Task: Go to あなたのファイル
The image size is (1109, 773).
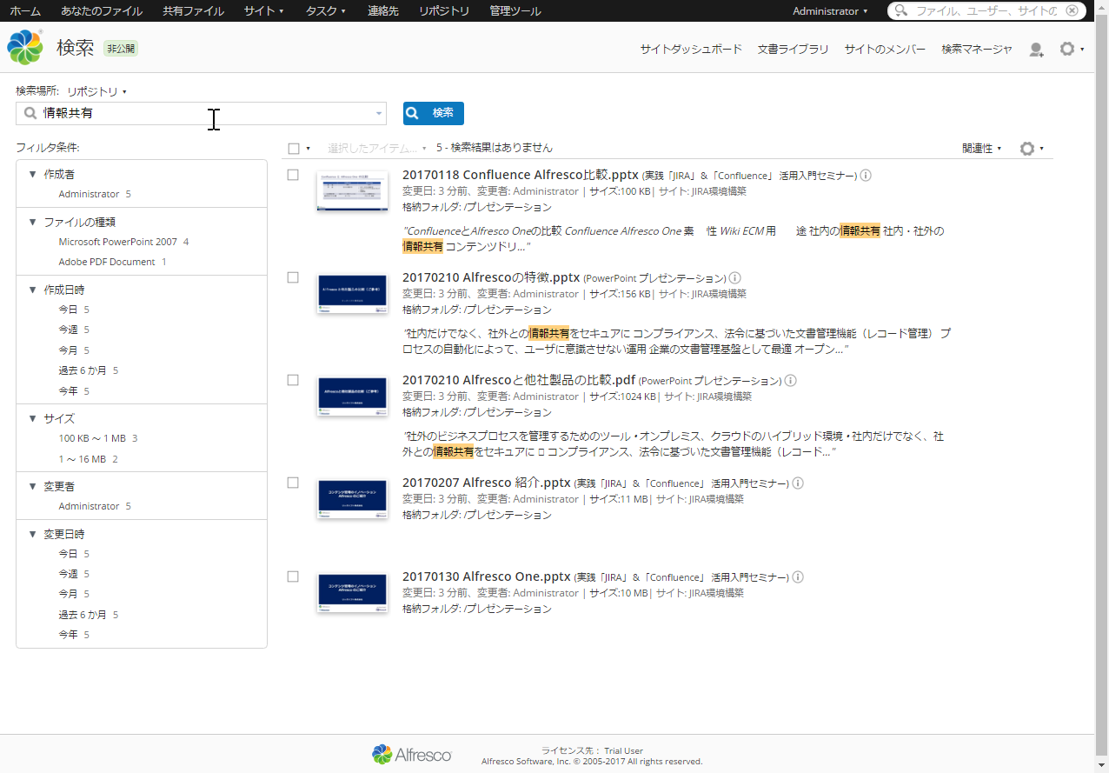Action: [x=102, y=11]
